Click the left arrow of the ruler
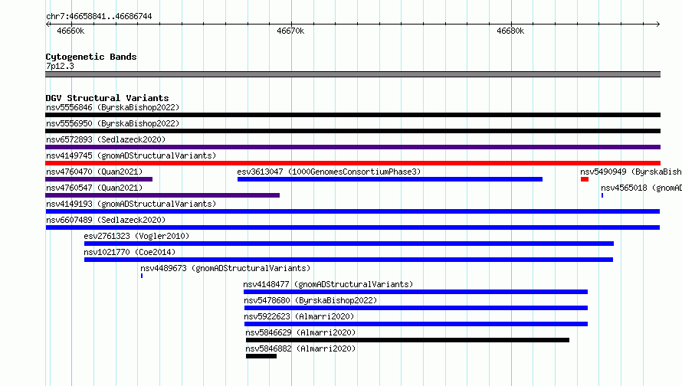Image resolution: width=682 pixels, height=386 pixels. [x=48, y=24]
